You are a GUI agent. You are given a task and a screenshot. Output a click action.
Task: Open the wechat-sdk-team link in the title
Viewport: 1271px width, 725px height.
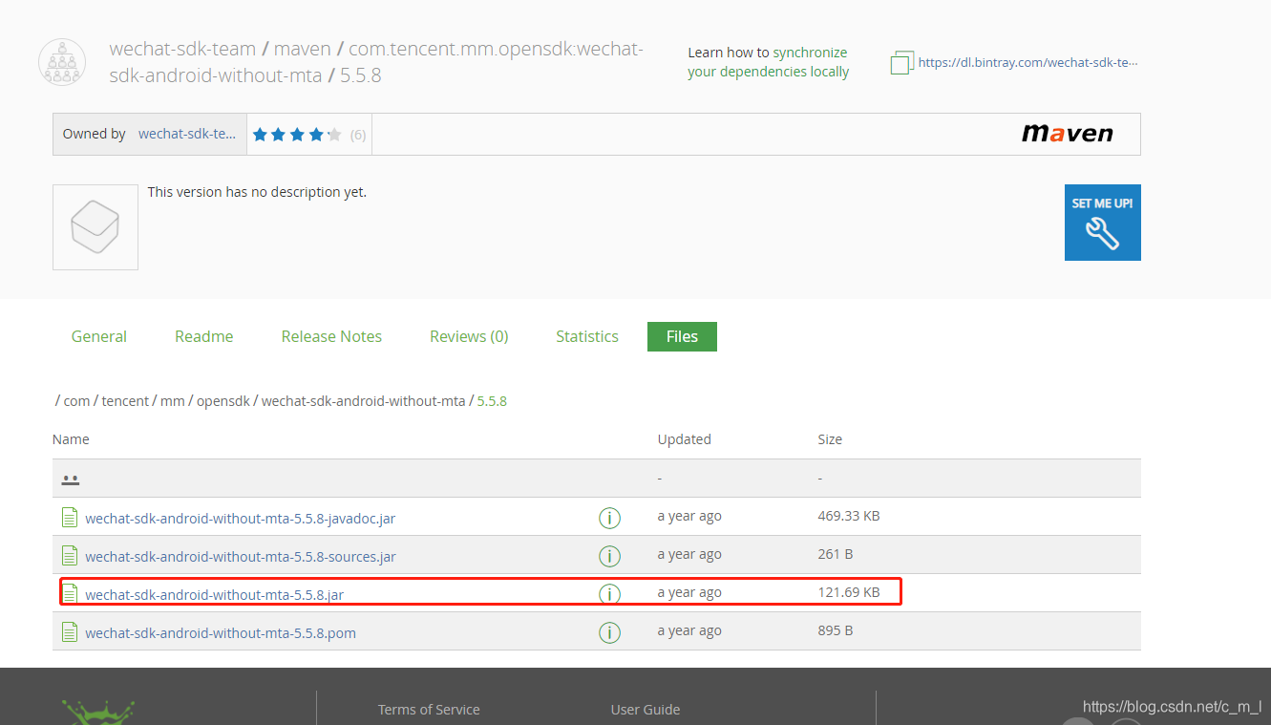[x=182, y=49]
